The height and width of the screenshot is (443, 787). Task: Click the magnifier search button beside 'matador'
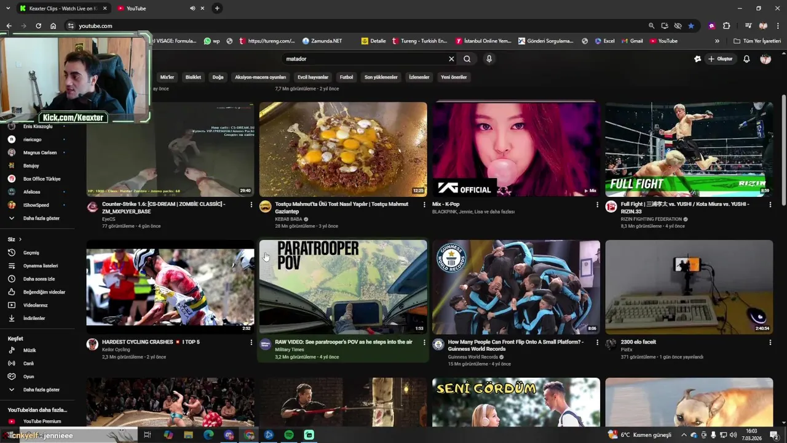click(x=467, y=59)
